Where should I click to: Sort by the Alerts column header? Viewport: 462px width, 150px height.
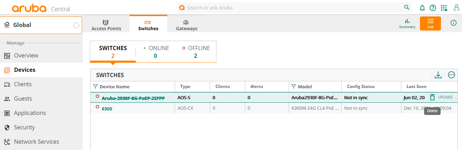point(257,87)
